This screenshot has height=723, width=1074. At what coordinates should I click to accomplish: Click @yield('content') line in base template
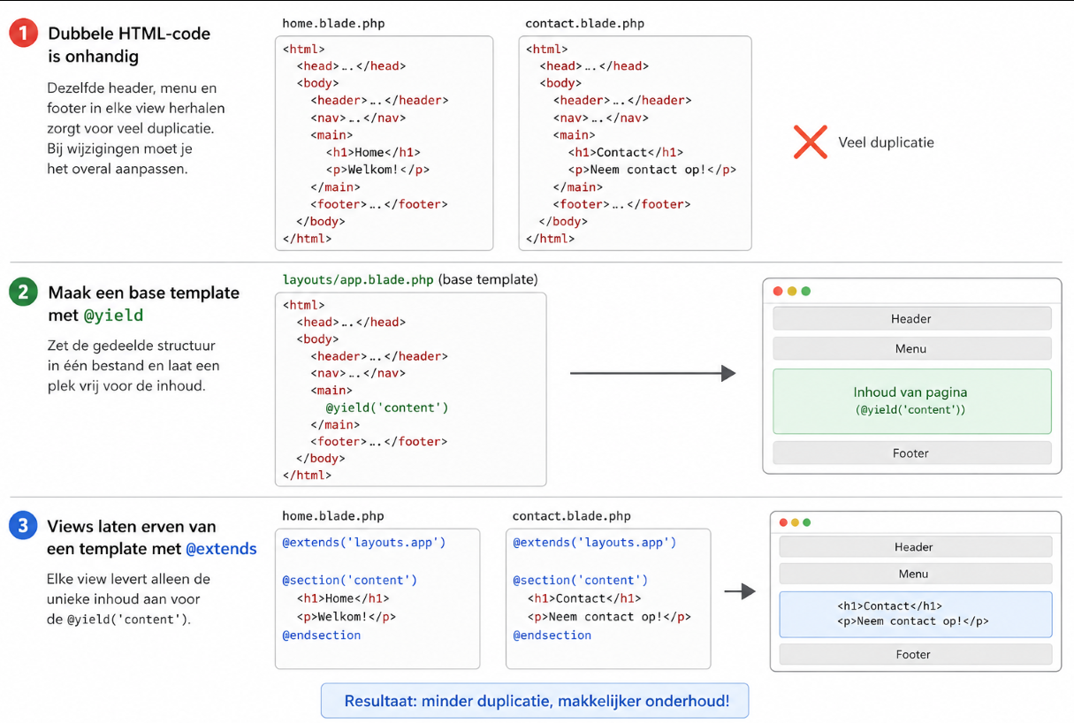click(x=387, y=407)
